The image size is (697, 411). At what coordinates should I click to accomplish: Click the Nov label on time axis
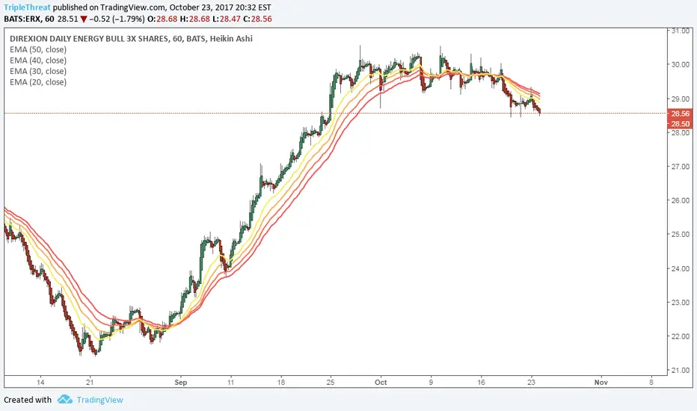coord(601,382)
